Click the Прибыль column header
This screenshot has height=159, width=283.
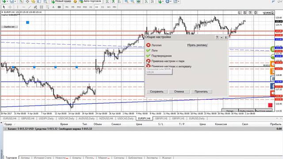(x=275, y=124)
